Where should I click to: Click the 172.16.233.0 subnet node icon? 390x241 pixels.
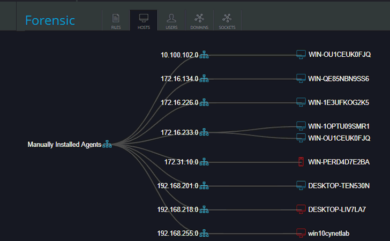pos(204,132)
